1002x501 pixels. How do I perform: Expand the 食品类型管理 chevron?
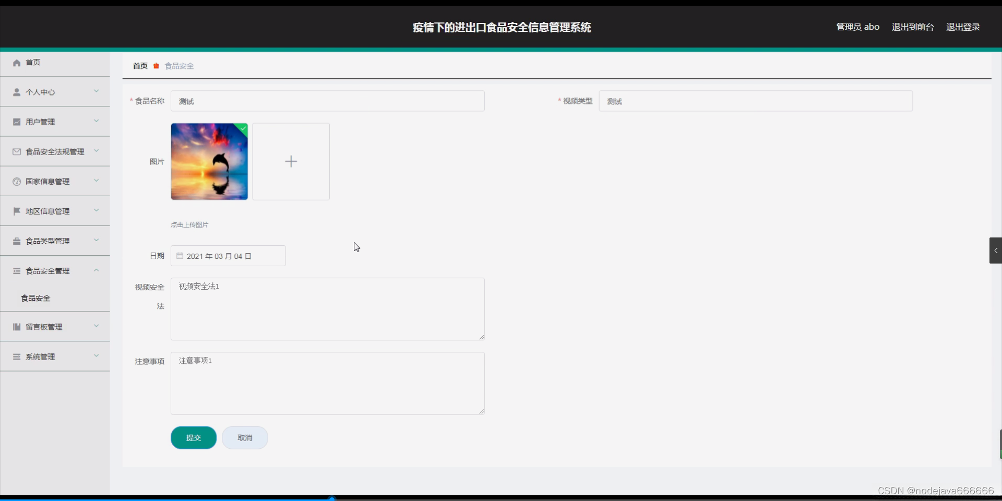coord(97,240)
